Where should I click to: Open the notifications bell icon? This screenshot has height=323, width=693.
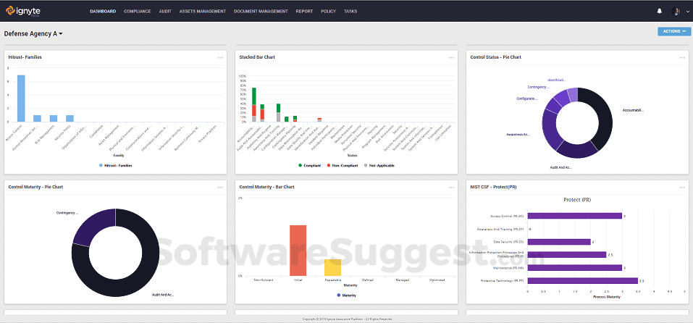point(660,11)
